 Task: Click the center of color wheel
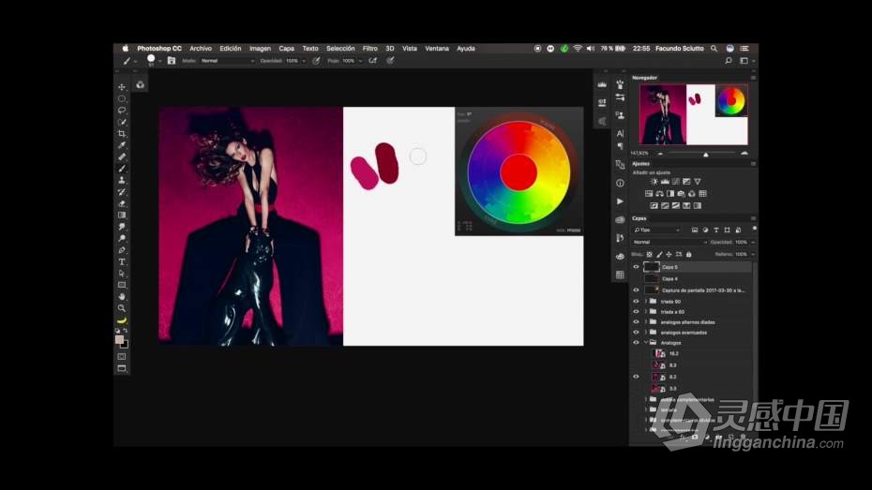pos(519,172)
